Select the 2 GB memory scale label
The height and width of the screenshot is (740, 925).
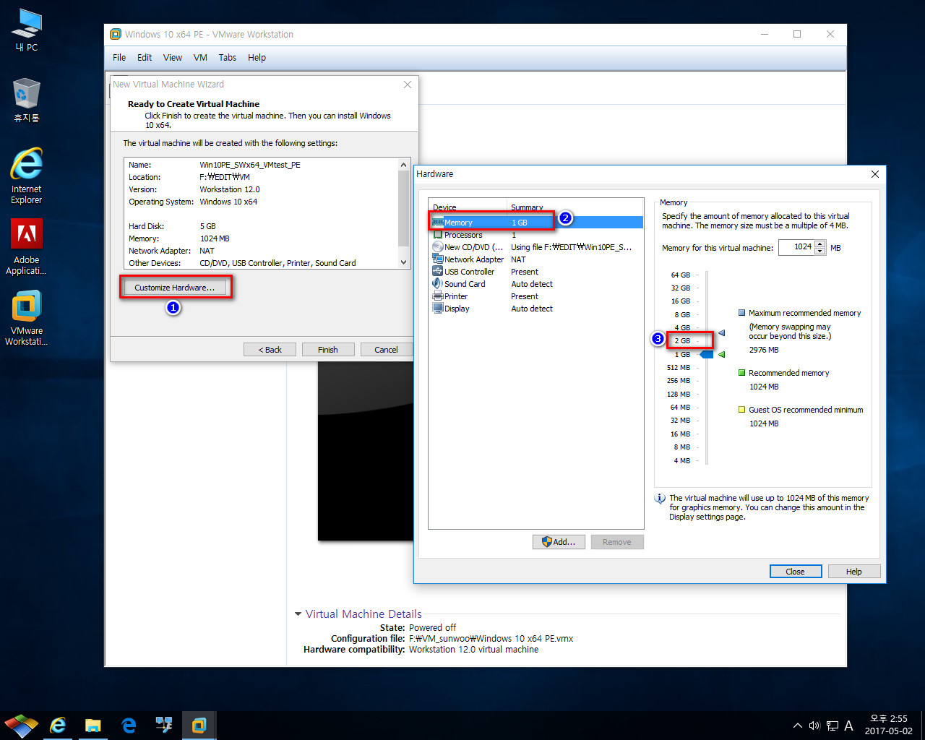[682, 341]
